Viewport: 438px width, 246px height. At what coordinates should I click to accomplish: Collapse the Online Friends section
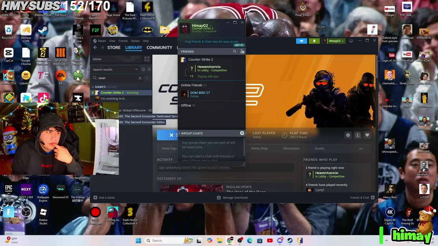click(193, 85)
